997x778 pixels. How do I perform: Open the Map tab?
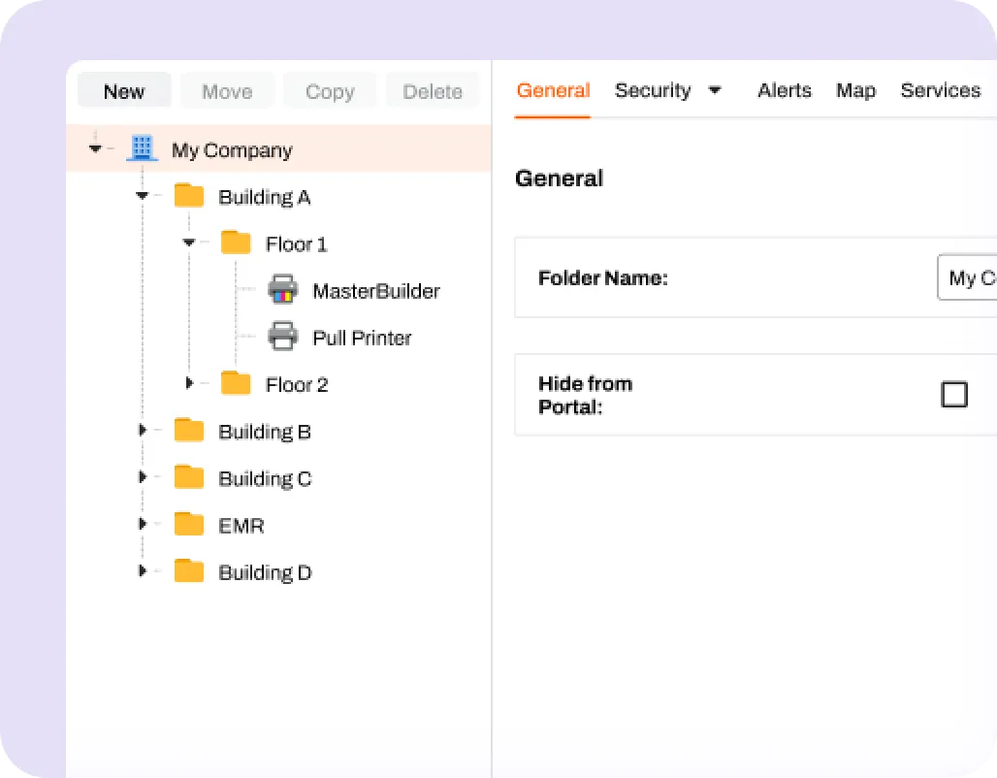855,90
